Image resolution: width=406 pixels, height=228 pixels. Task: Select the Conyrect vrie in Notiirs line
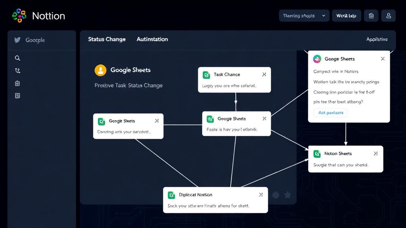[x=336, y=72]
